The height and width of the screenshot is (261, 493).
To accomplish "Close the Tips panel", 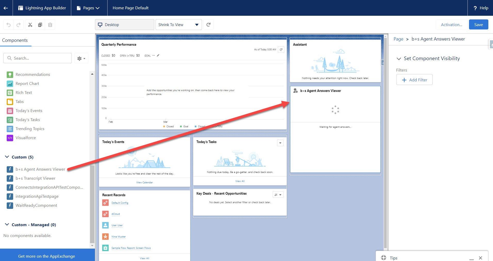I will pos(480,258).
